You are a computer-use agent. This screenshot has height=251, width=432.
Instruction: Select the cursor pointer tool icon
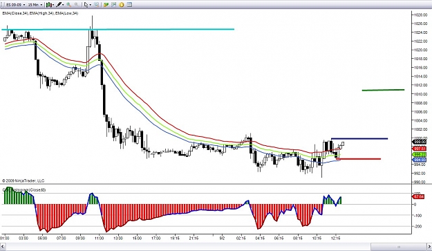coord(86,5)
